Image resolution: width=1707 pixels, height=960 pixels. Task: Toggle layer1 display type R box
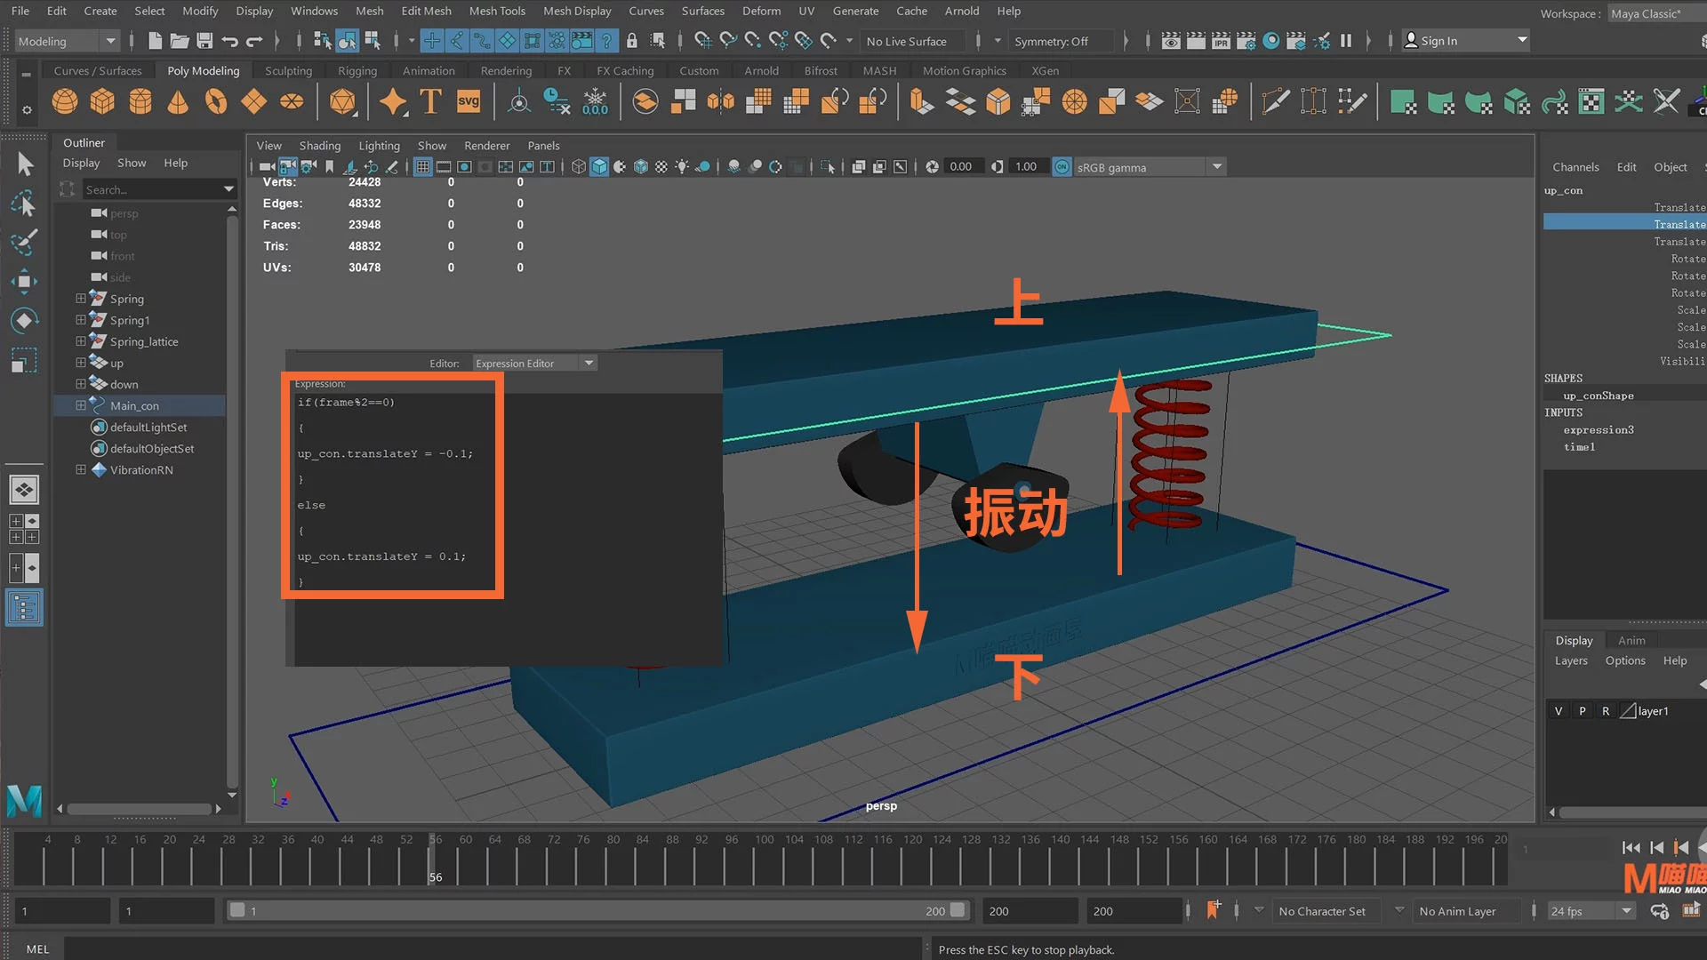tap(1606, 711)
